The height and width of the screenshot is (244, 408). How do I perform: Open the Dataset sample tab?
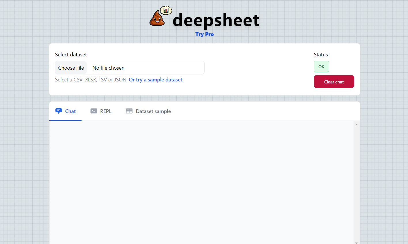coord(153,111)
